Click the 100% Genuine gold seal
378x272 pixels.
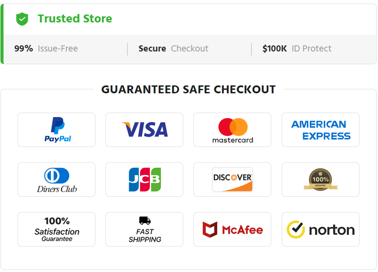[x=320, y=180]
